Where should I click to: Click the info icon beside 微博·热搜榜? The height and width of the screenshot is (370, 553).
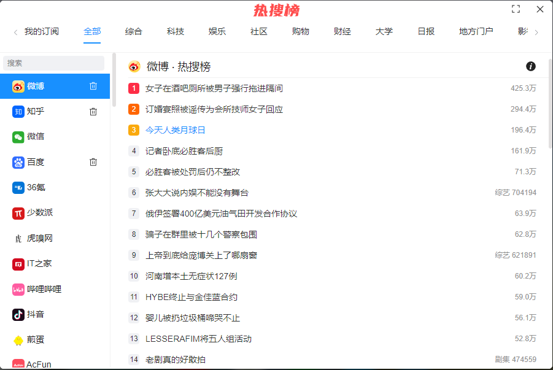click(530, 66)
